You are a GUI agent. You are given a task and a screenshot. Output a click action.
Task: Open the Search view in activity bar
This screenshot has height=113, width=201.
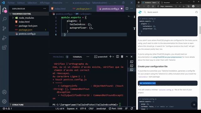[4, 19]
